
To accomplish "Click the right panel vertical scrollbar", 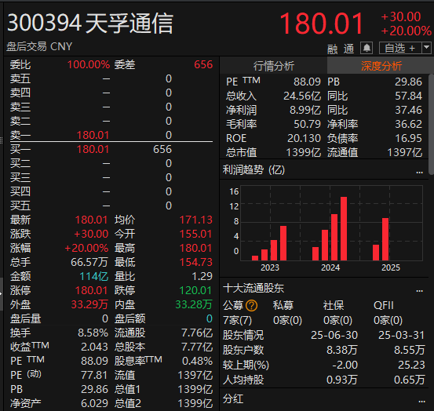I will coord(431,125).
